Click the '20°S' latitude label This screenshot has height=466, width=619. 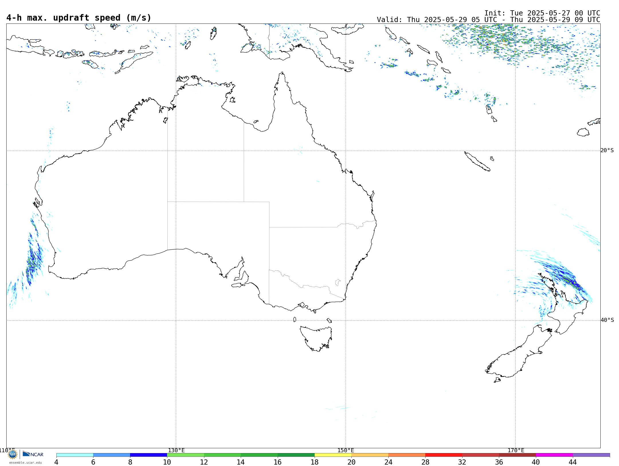[x=607, y=150]
